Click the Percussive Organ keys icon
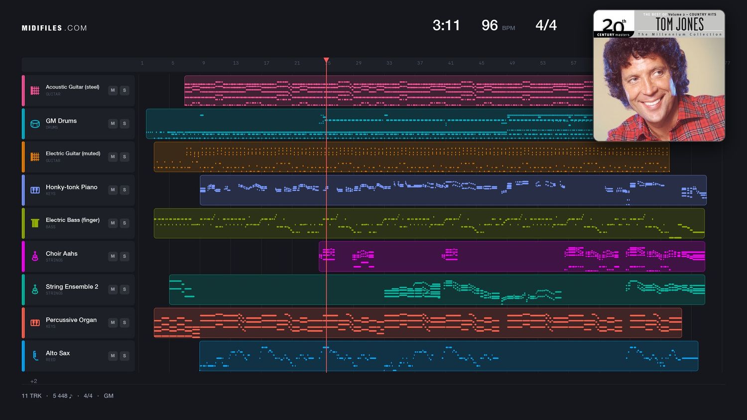This screenshot has width=747, height=420. click(35, 322)
